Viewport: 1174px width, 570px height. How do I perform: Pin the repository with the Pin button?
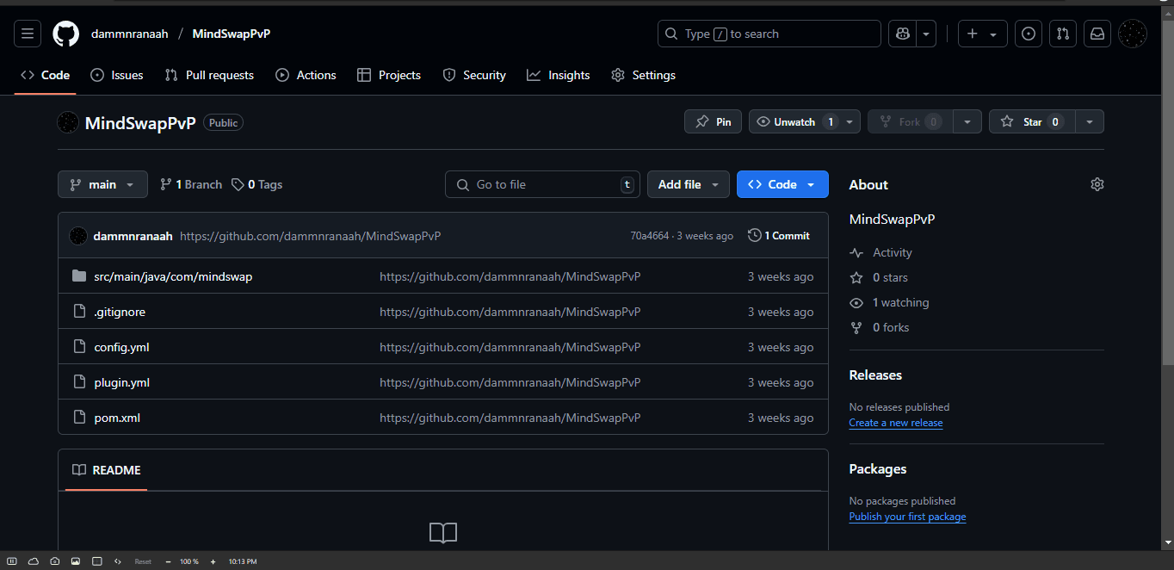[714, 122]
